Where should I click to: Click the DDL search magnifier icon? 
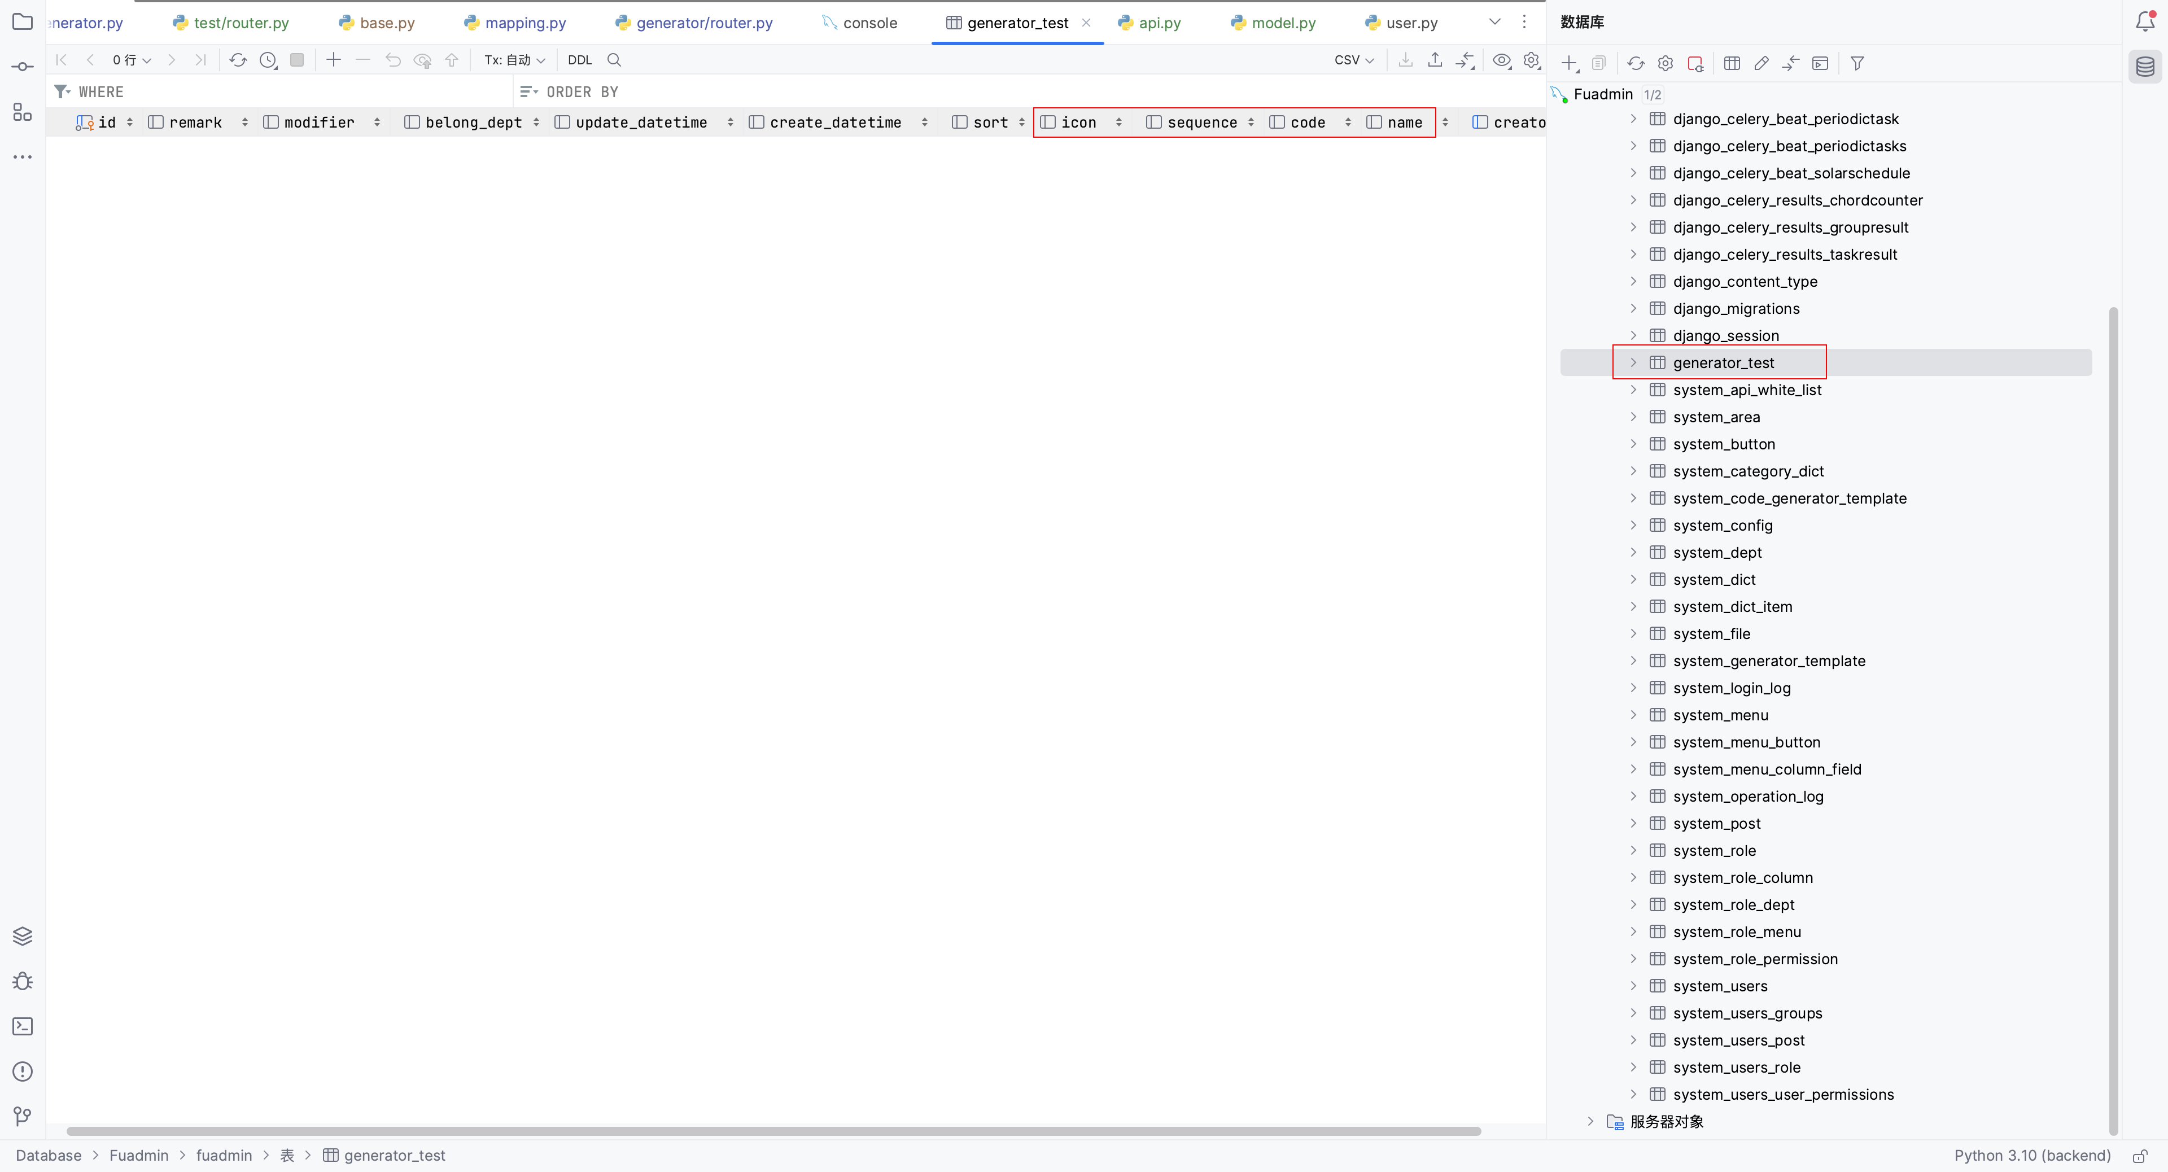tap(614, 60)
